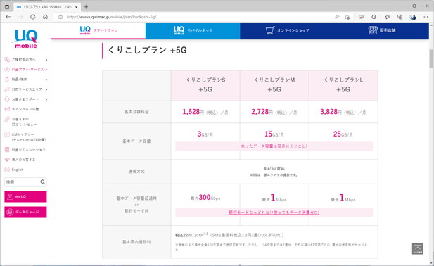Screen dimensions: 434x266
Task: Click the 料金シミュレーション calculator icon
Action: tap(7, 150)
